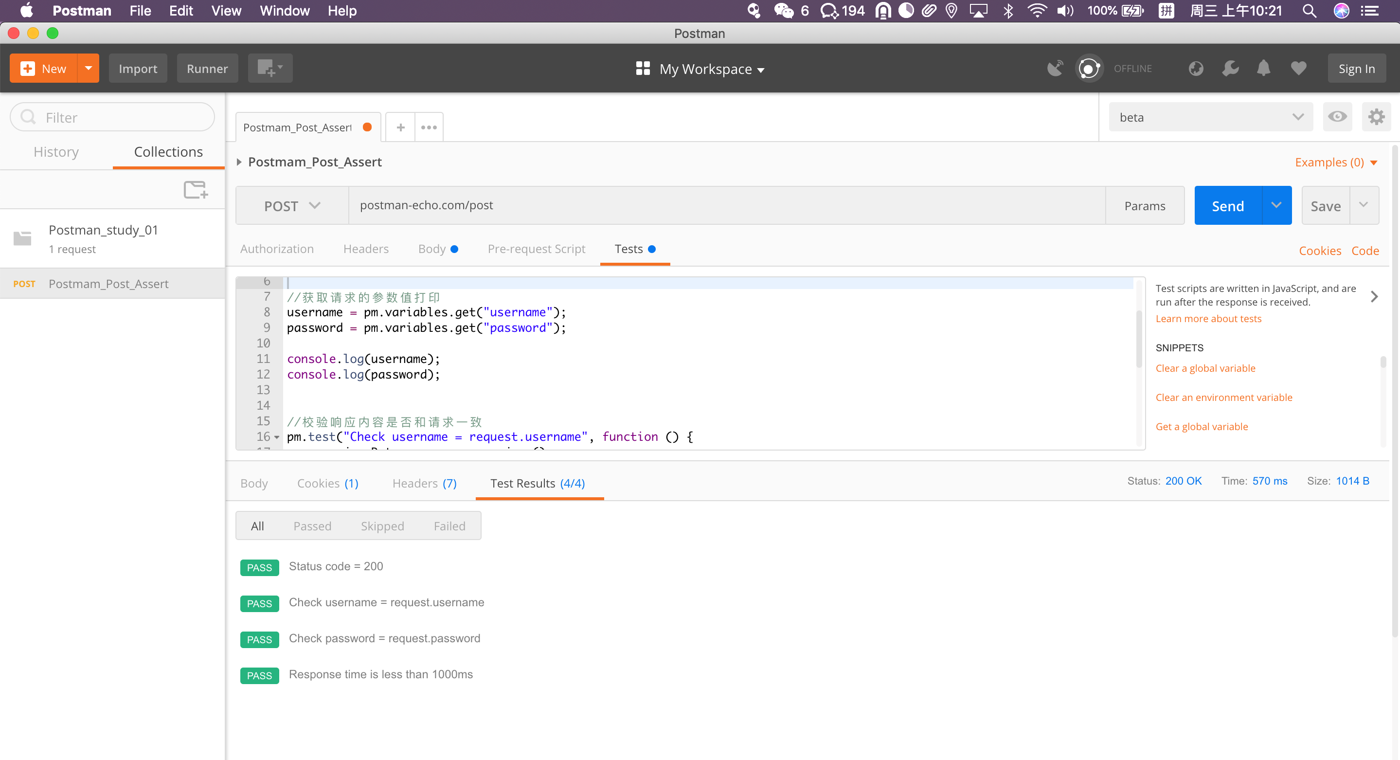Click the URL field postman-echo.com/post
This screenshot has width=1400, height=760.
pos(727,205)
